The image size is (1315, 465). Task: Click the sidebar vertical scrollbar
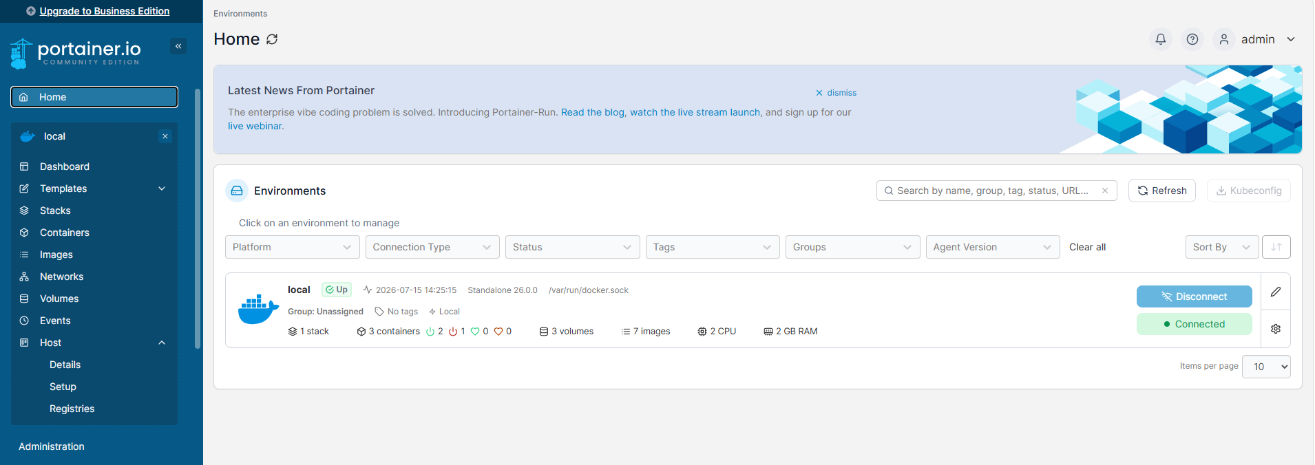198,219
